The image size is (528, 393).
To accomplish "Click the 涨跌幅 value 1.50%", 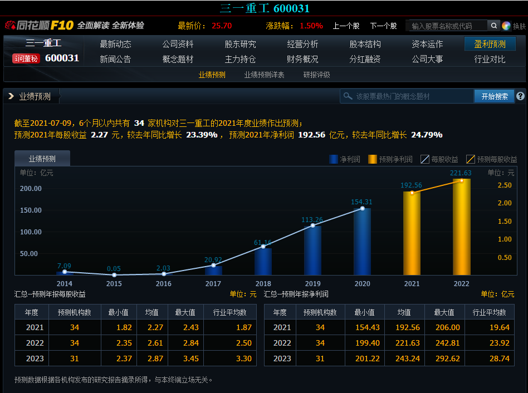I will (311, 26).
